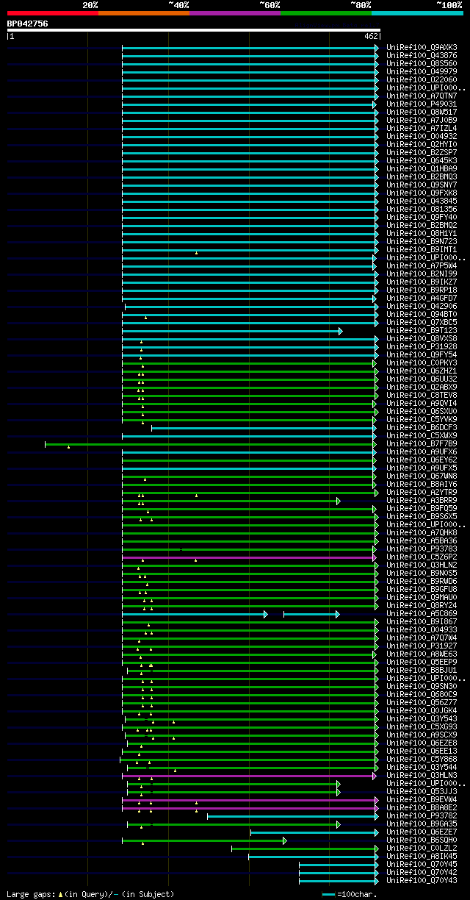
Task: Open hit UniRef100_C0LZL2
Action: tap(422, 848)
